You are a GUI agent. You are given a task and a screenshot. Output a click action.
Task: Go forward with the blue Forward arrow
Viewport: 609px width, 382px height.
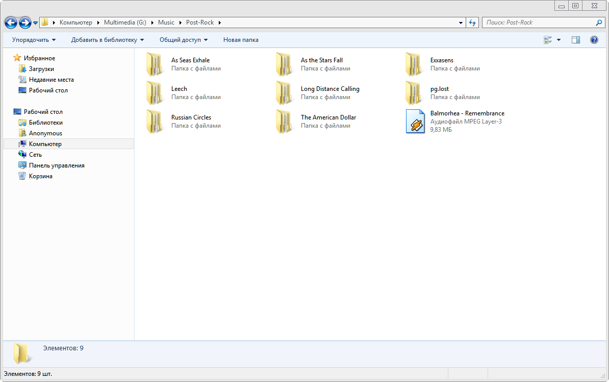[25, 22]
